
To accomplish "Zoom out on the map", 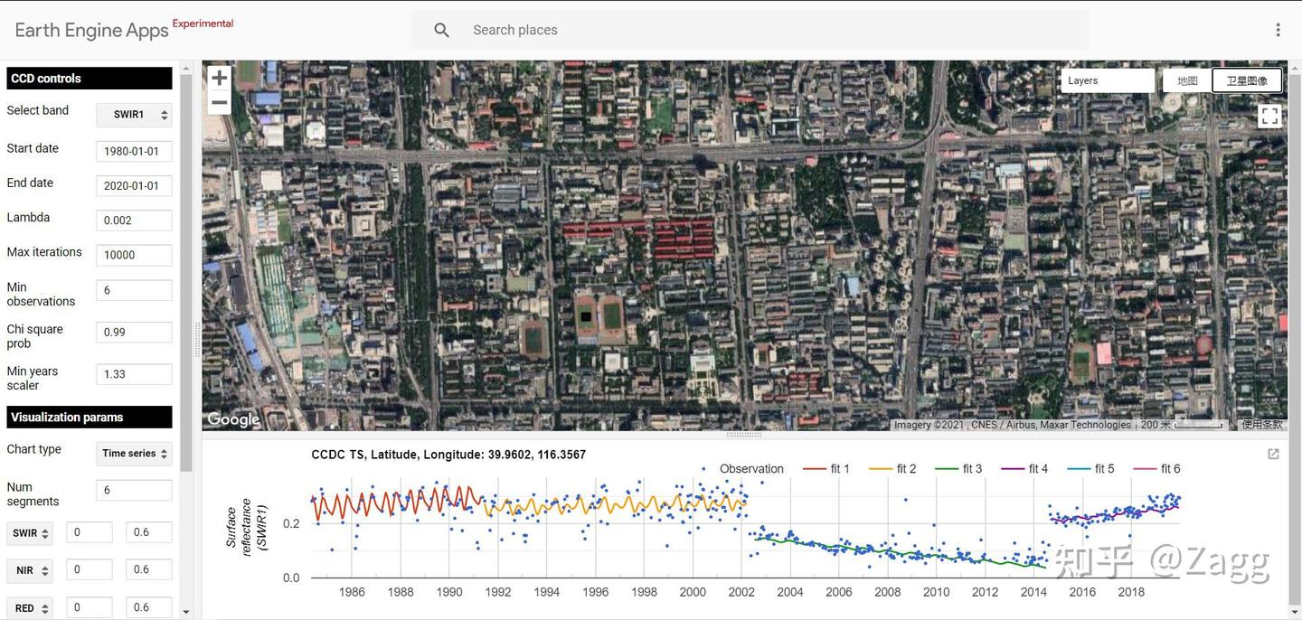I will [219, 102].
